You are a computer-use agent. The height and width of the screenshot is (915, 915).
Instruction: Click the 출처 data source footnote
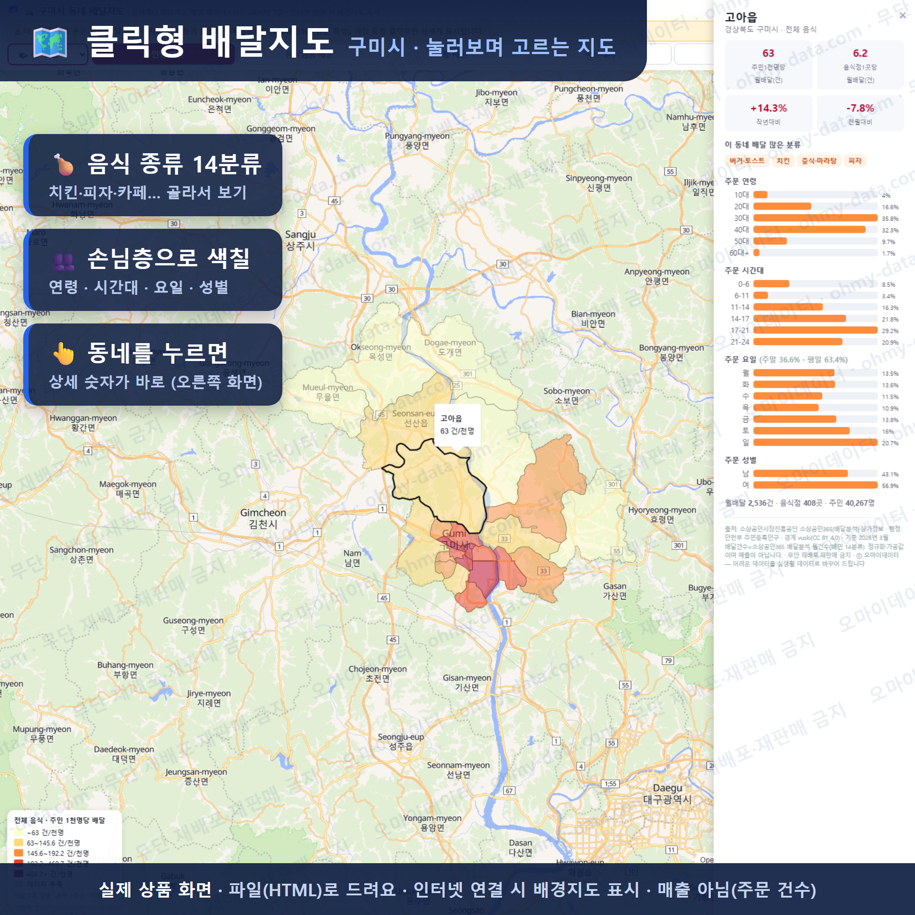814,546
